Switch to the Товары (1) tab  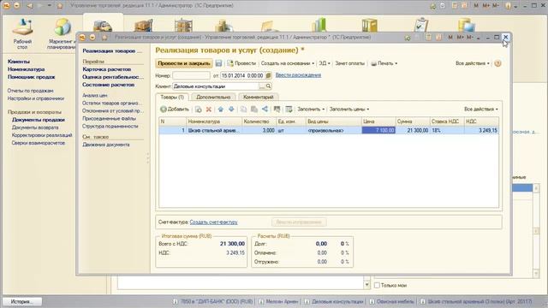tap(172, 97)
